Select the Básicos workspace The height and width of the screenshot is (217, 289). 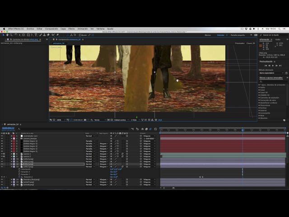[x=208, y=35]
